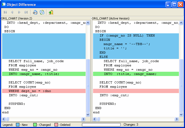Click the changed line INTO :title, :mngr_name
Screen dimensions: 185x128
(x=130, y=74)
